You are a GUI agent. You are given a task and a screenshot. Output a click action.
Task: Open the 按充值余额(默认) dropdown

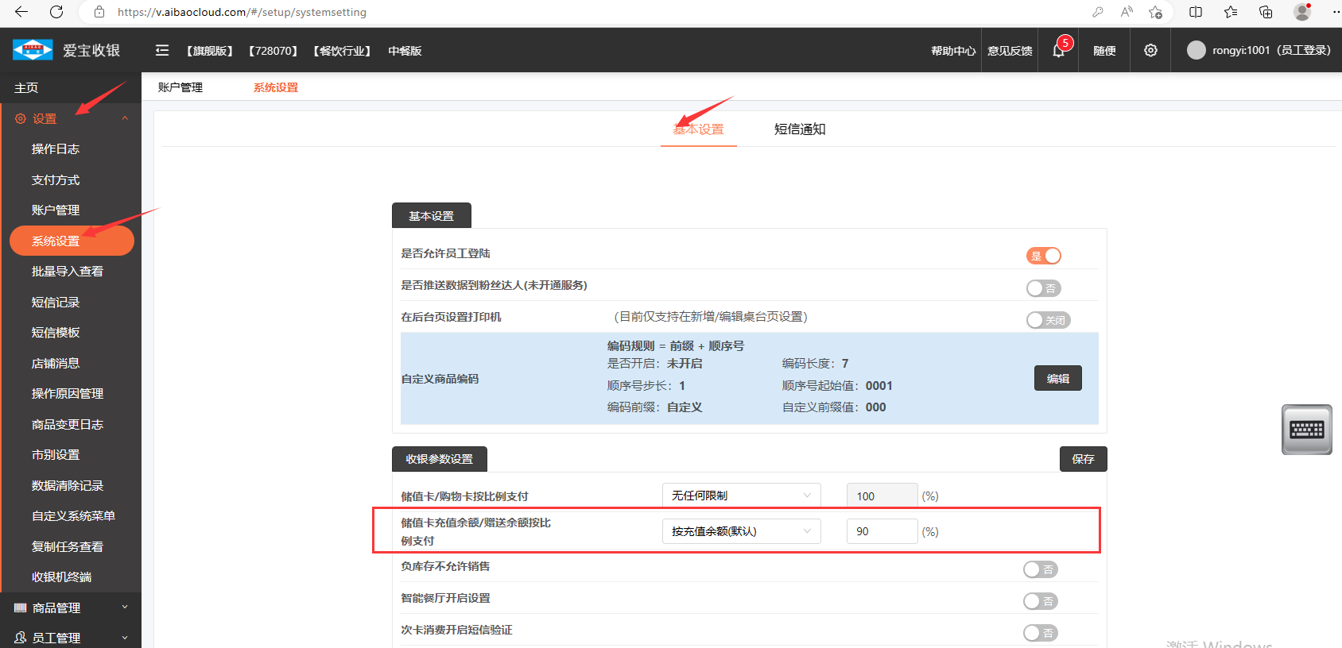click(x=741, y=531)
